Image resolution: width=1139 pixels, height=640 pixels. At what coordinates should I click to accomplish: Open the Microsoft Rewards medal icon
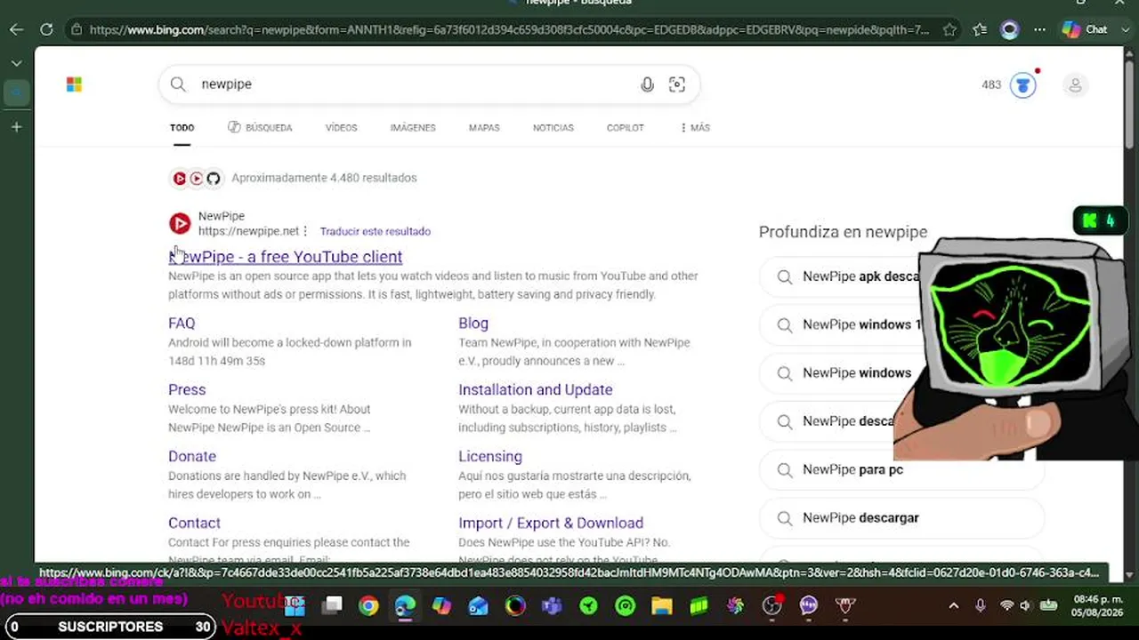click(x=1023, y=85)
